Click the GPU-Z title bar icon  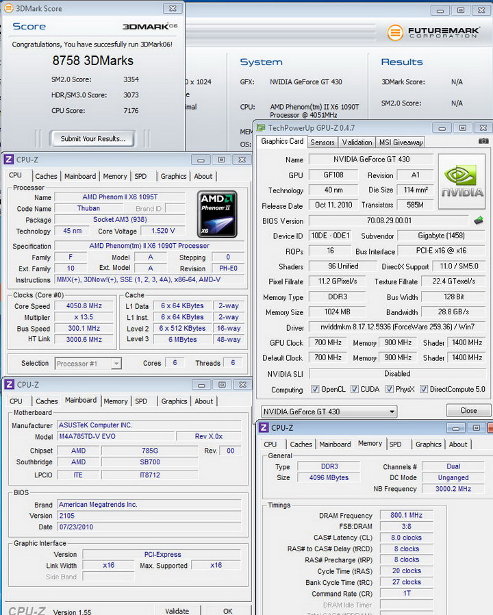[x=261, y=128]
